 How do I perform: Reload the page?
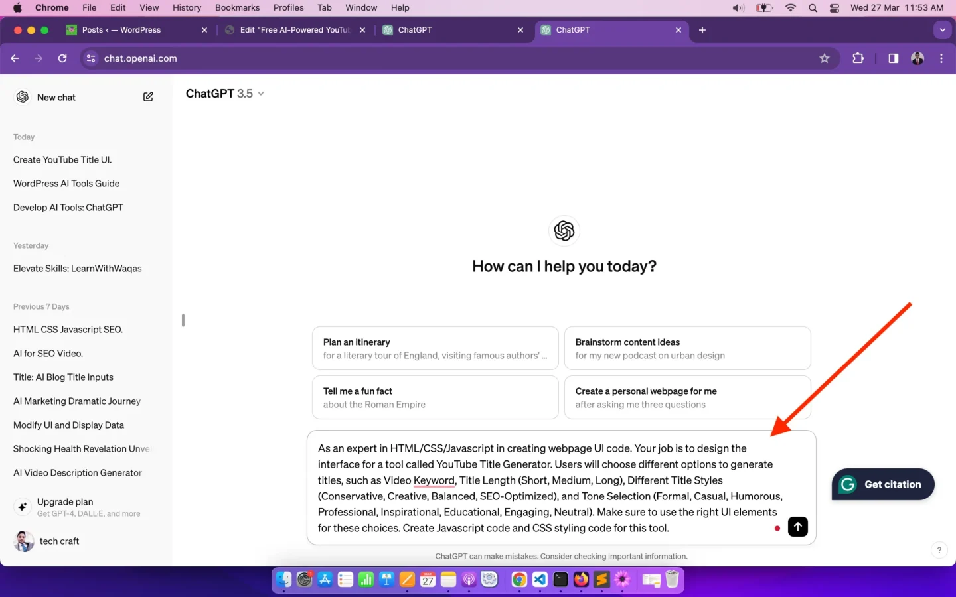tap(62, 58)
